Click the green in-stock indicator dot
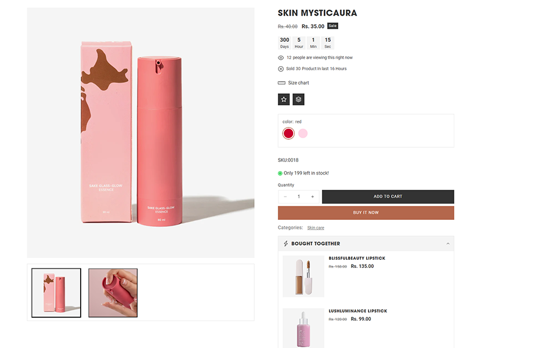The image size is (560, 348). tap(280, 173)
